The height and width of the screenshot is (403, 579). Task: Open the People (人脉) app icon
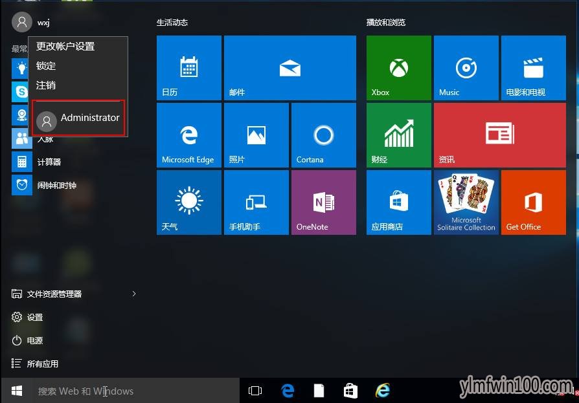pos(22,138)
